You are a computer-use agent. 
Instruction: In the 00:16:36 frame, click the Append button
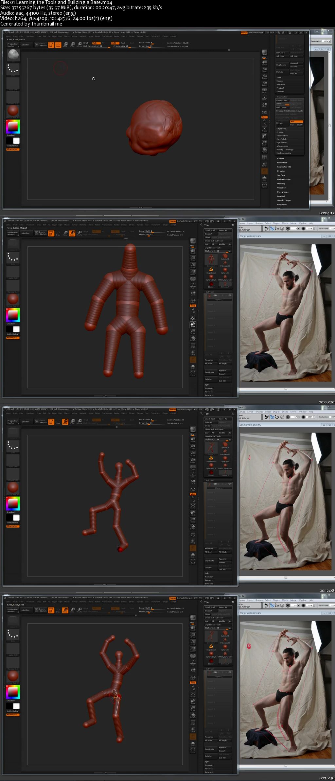225,747
